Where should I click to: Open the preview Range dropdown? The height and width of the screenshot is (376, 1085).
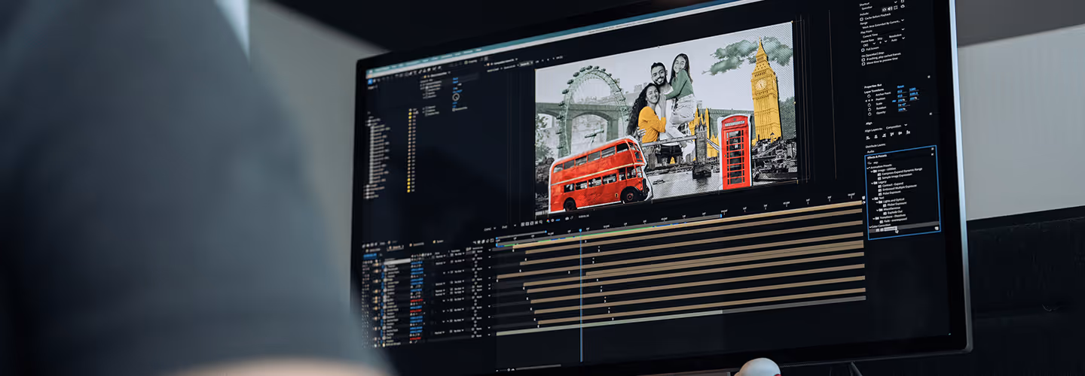(885, 23)
